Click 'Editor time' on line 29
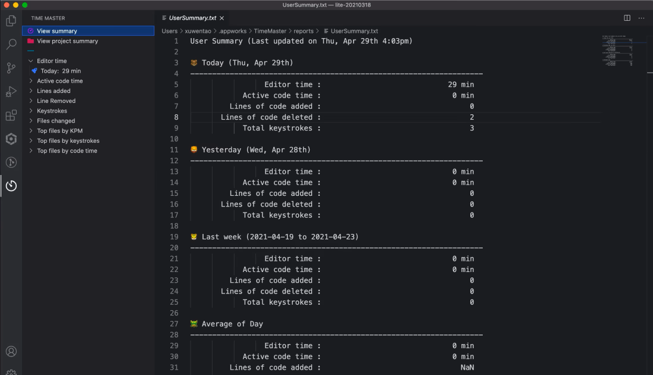 pos(288,346)
